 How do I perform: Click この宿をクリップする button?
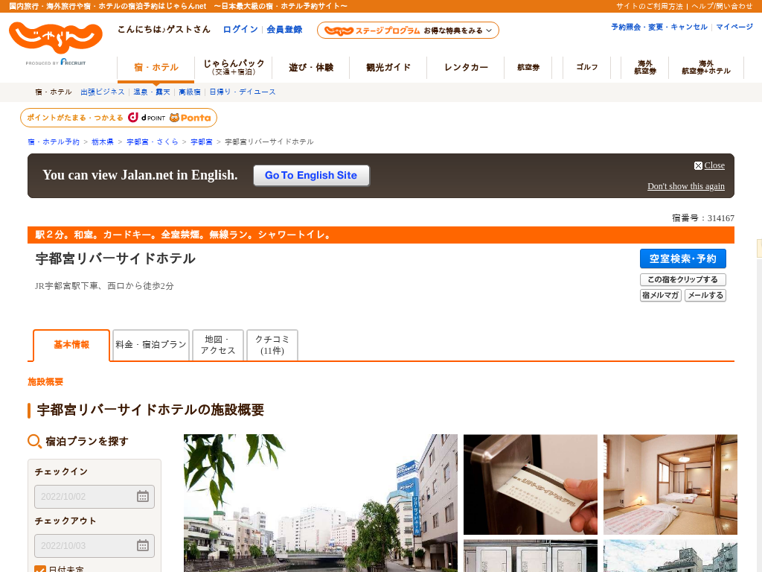click(683, 280)
